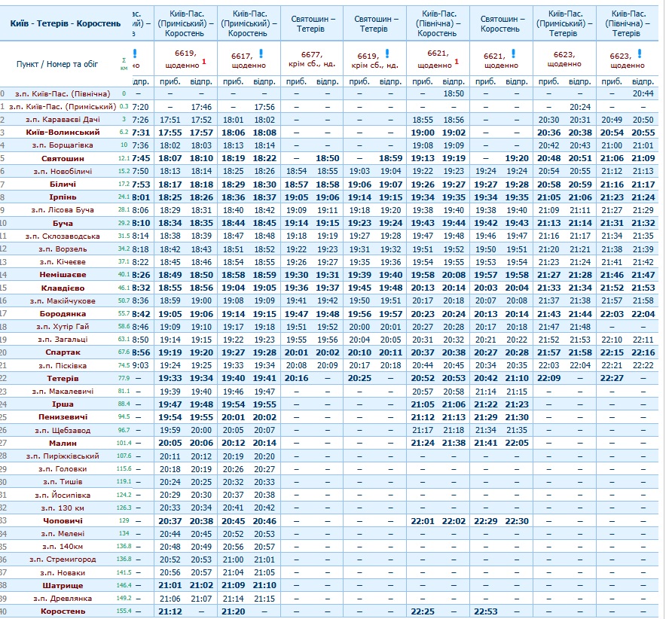The image size is (669, 619).
Task: Select Святошин – Коростень route header
Action: point(499,23)
